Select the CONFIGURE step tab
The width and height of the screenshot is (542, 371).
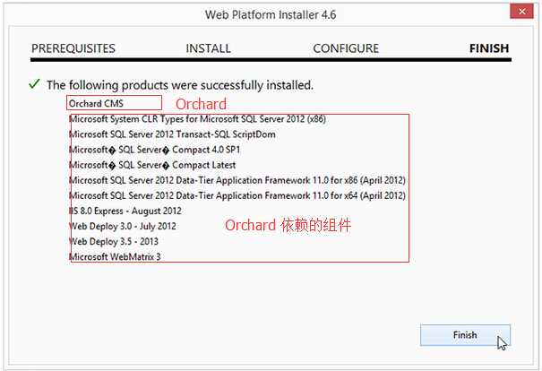tap(346, 48)
